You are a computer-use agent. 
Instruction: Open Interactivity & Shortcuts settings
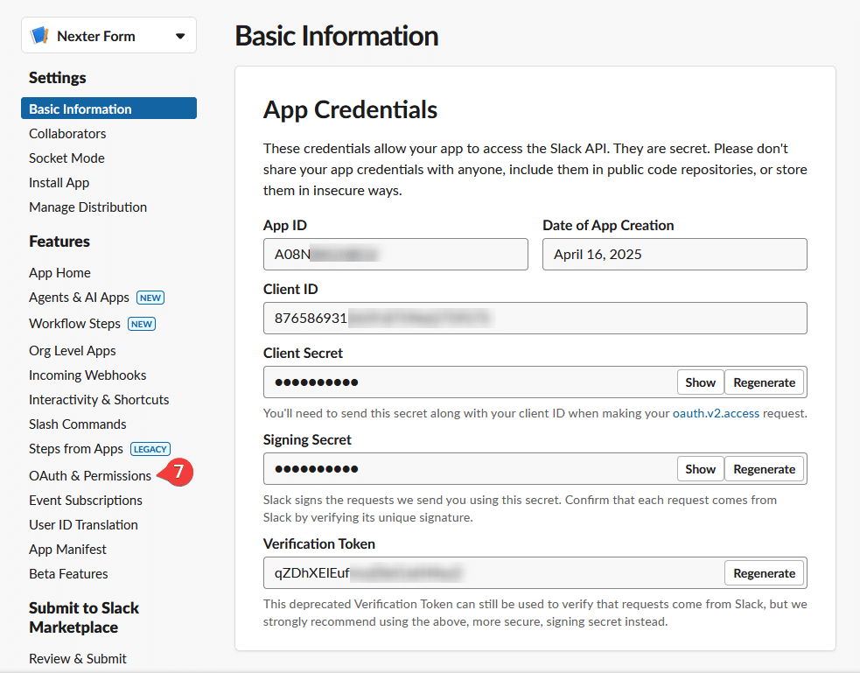(98, 399)
